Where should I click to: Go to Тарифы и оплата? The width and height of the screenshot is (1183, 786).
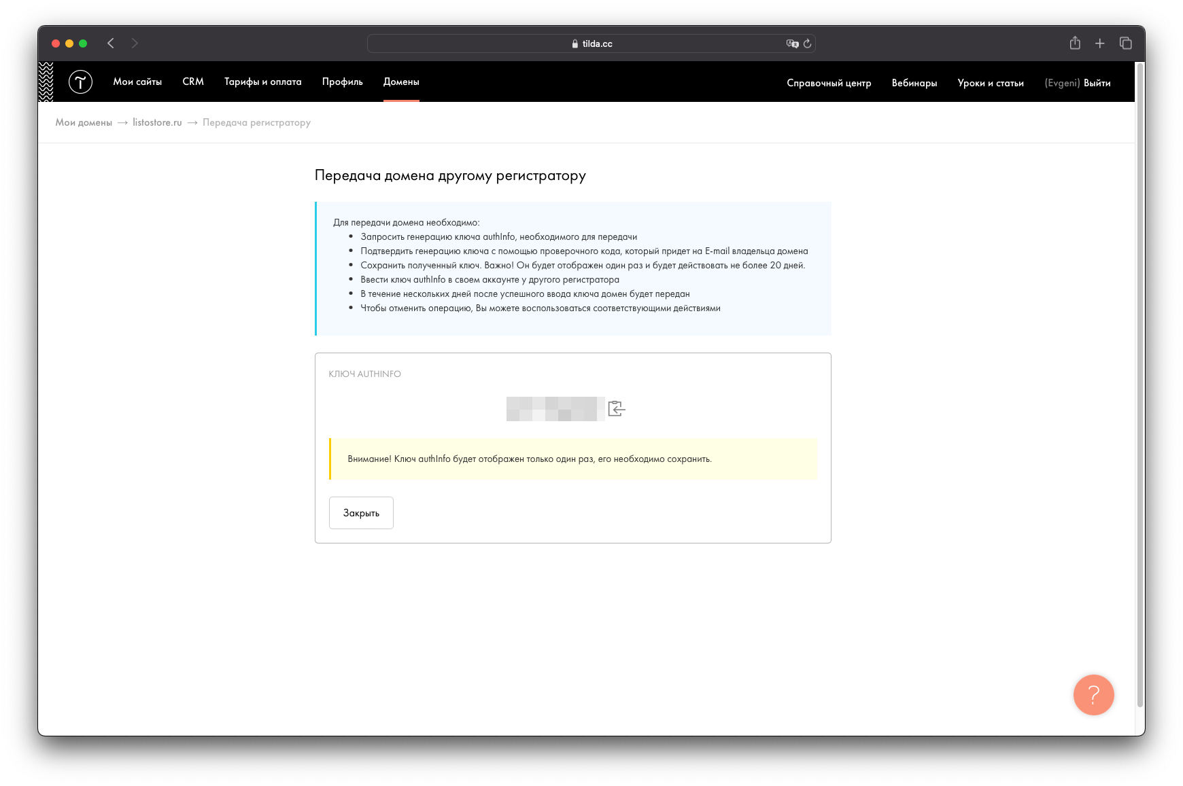coord(263,82)
